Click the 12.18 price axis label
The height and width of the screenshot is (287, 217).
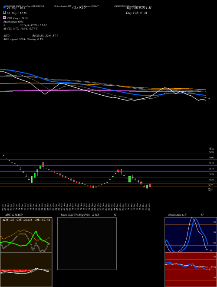pos(211,169)
